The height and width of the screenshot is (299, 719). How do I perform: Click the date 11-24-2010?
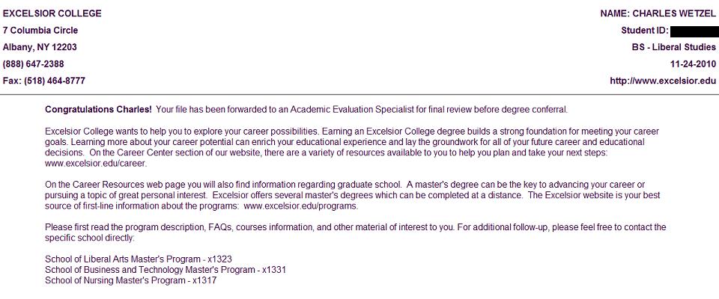coord(694,64)
